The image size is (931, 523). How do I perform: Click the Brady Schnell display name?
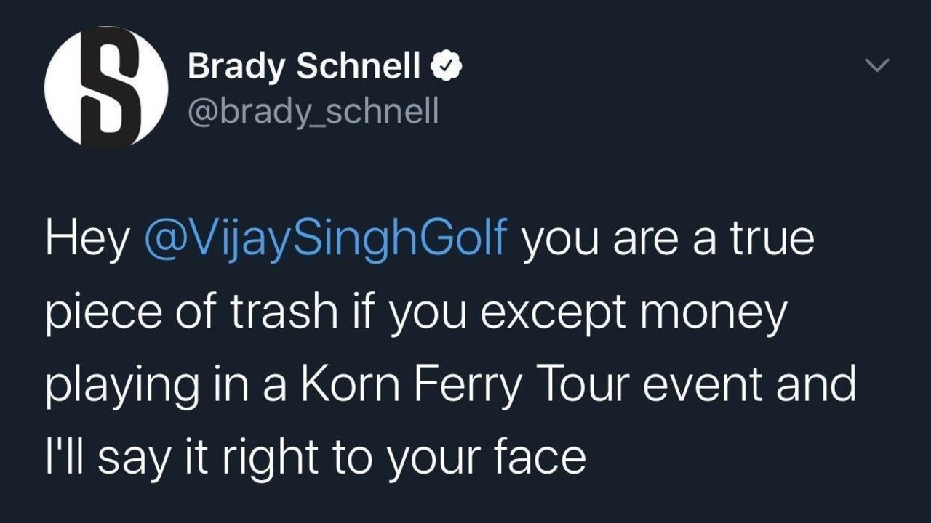[x=304, y=68]
